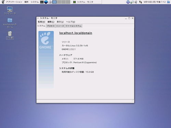
Task: Maximize the システム・モニタ window
Action: (x=129, y=18)
